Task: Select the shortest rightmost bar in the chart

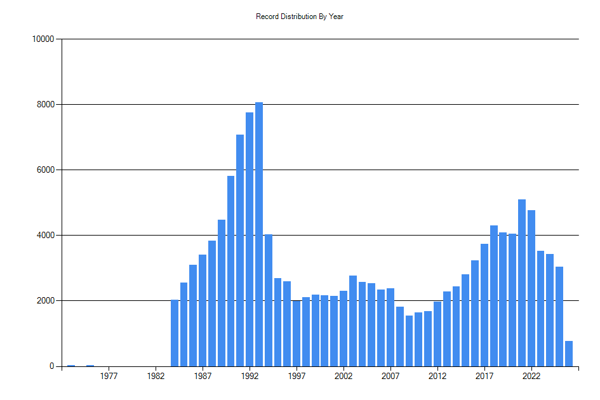Action: click(x=570, y=352)
